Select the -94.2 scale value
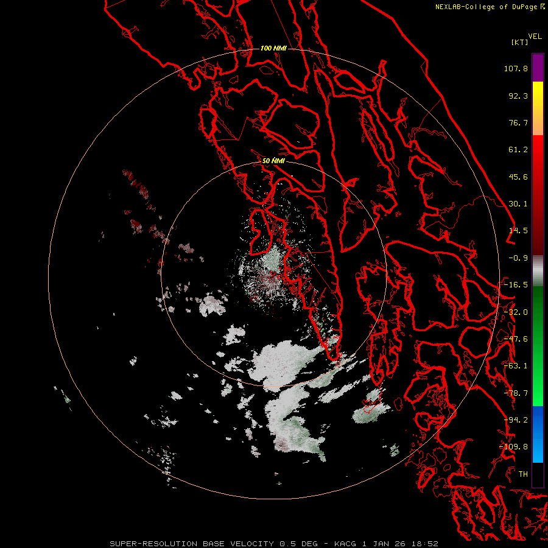This screenshot has height=548, width=548. point(516,420)
